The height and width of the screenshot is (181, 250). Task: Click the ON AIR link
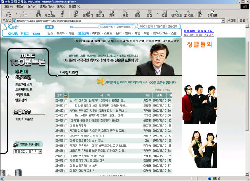13,34
